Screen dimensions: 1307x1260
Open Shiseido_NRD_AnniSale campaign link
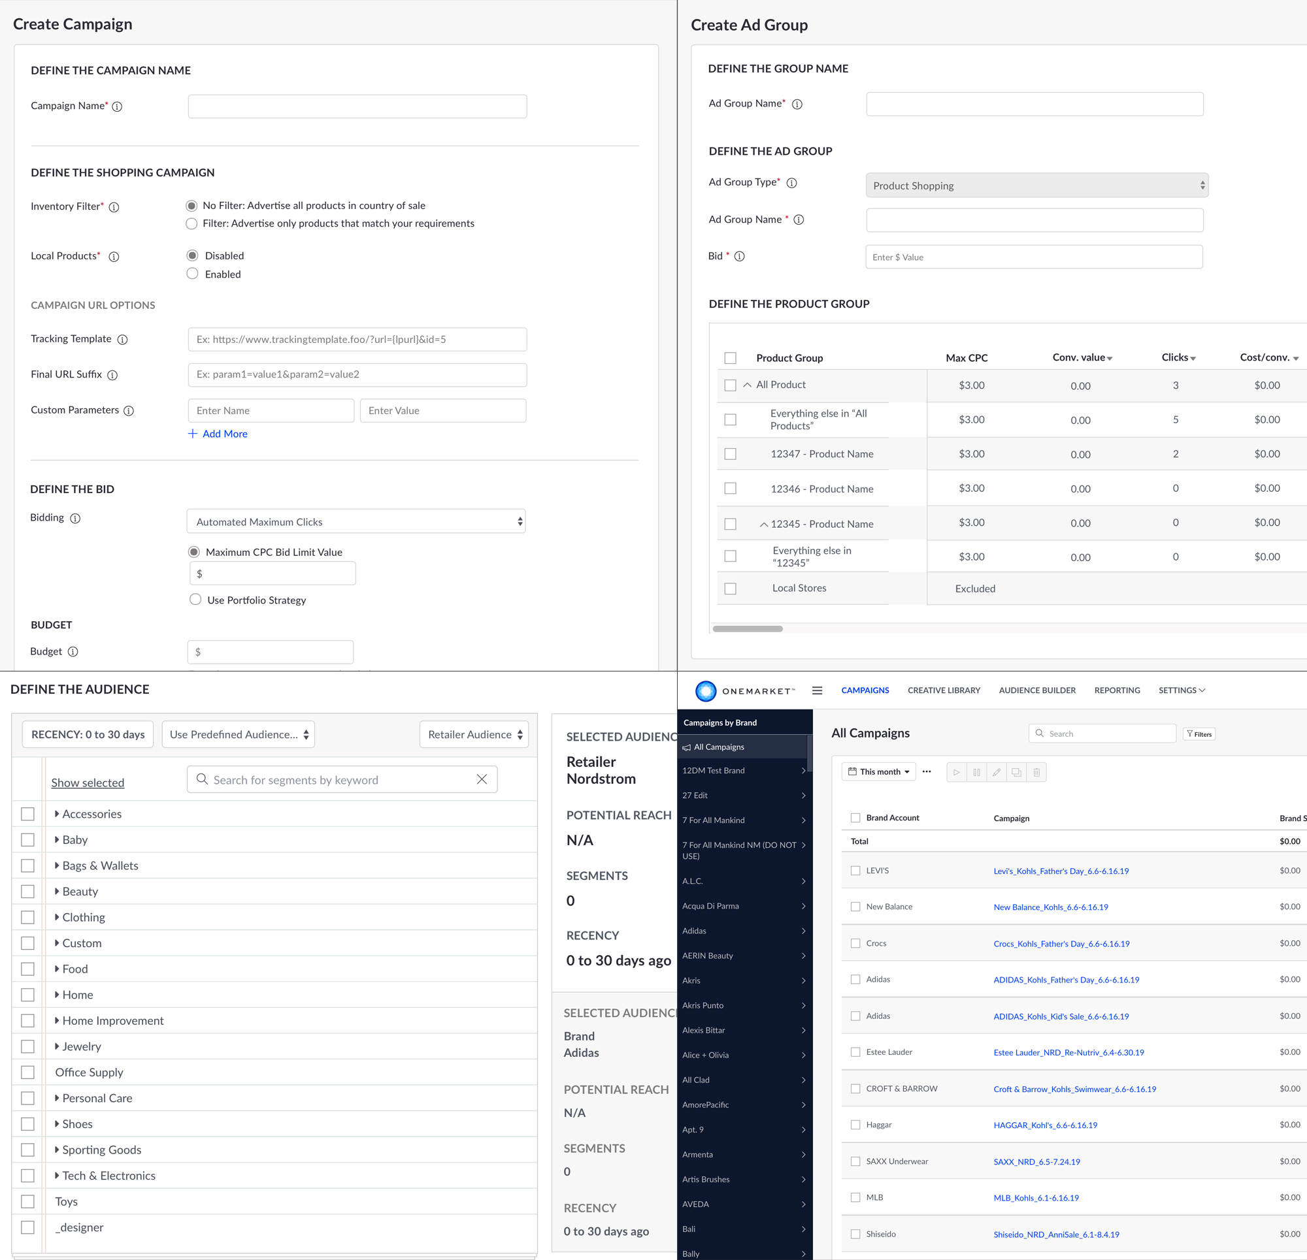coord(1056,1235)
